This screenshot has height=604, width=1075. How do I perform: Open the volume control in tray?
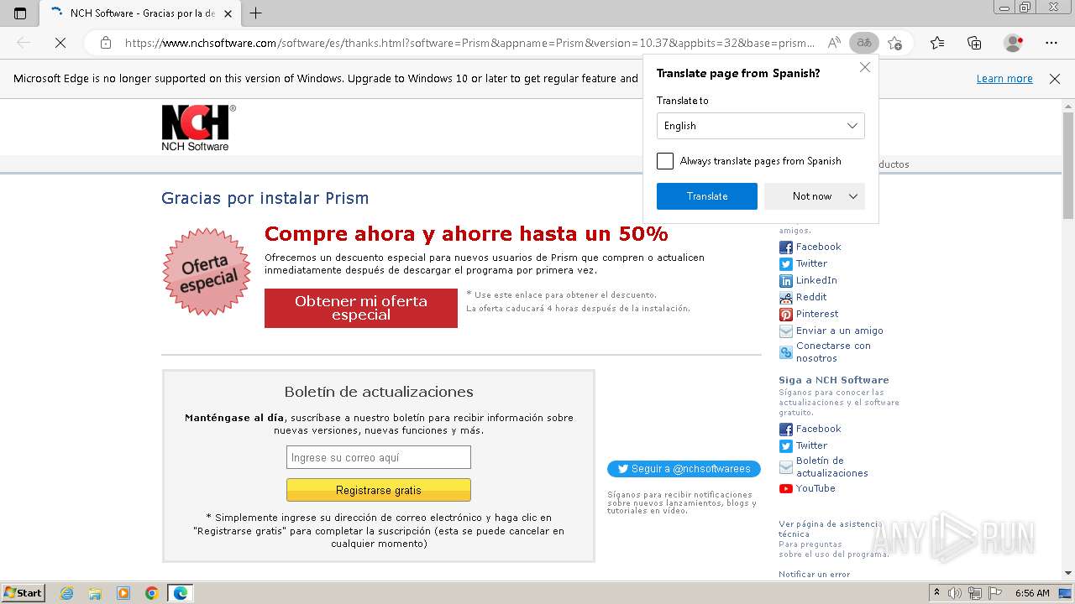(955, 593)
